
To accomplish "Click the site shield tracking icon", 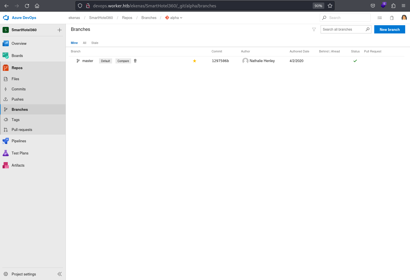I will click(x=80, y=6).
